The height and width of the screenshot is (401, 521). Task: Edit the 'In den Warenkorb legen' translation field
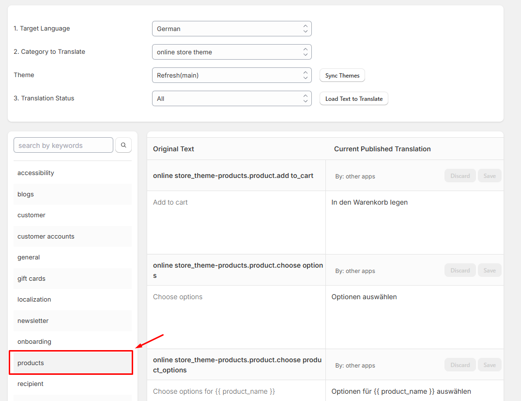click(414, 222)
